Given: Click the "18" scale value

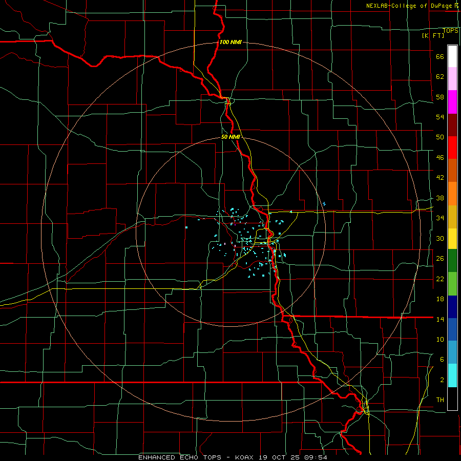Looking at the screenshot, I should [440, 299].
